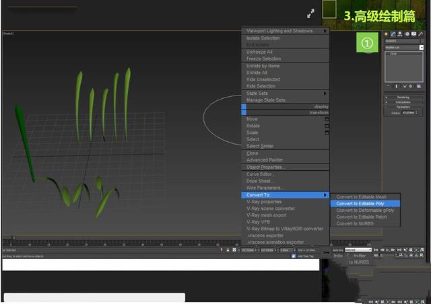Expand the Interpolation rollout
Image resolution: width=431 pixels, height=304 pixels.
tap(403, 102)
